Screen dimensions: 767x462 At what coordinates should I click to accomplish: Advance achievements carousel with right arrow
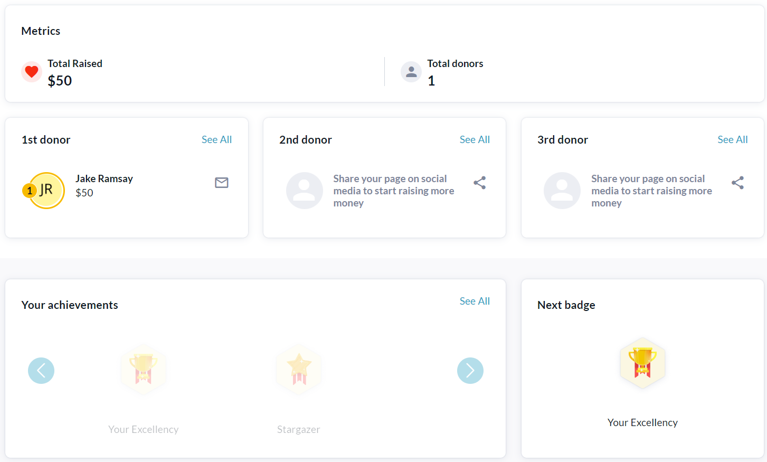[470, 371]
